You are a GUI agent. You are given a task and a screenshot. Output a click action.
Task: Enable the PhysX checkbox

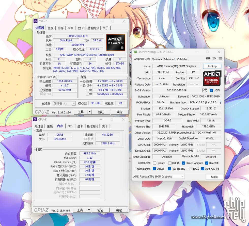189,169
